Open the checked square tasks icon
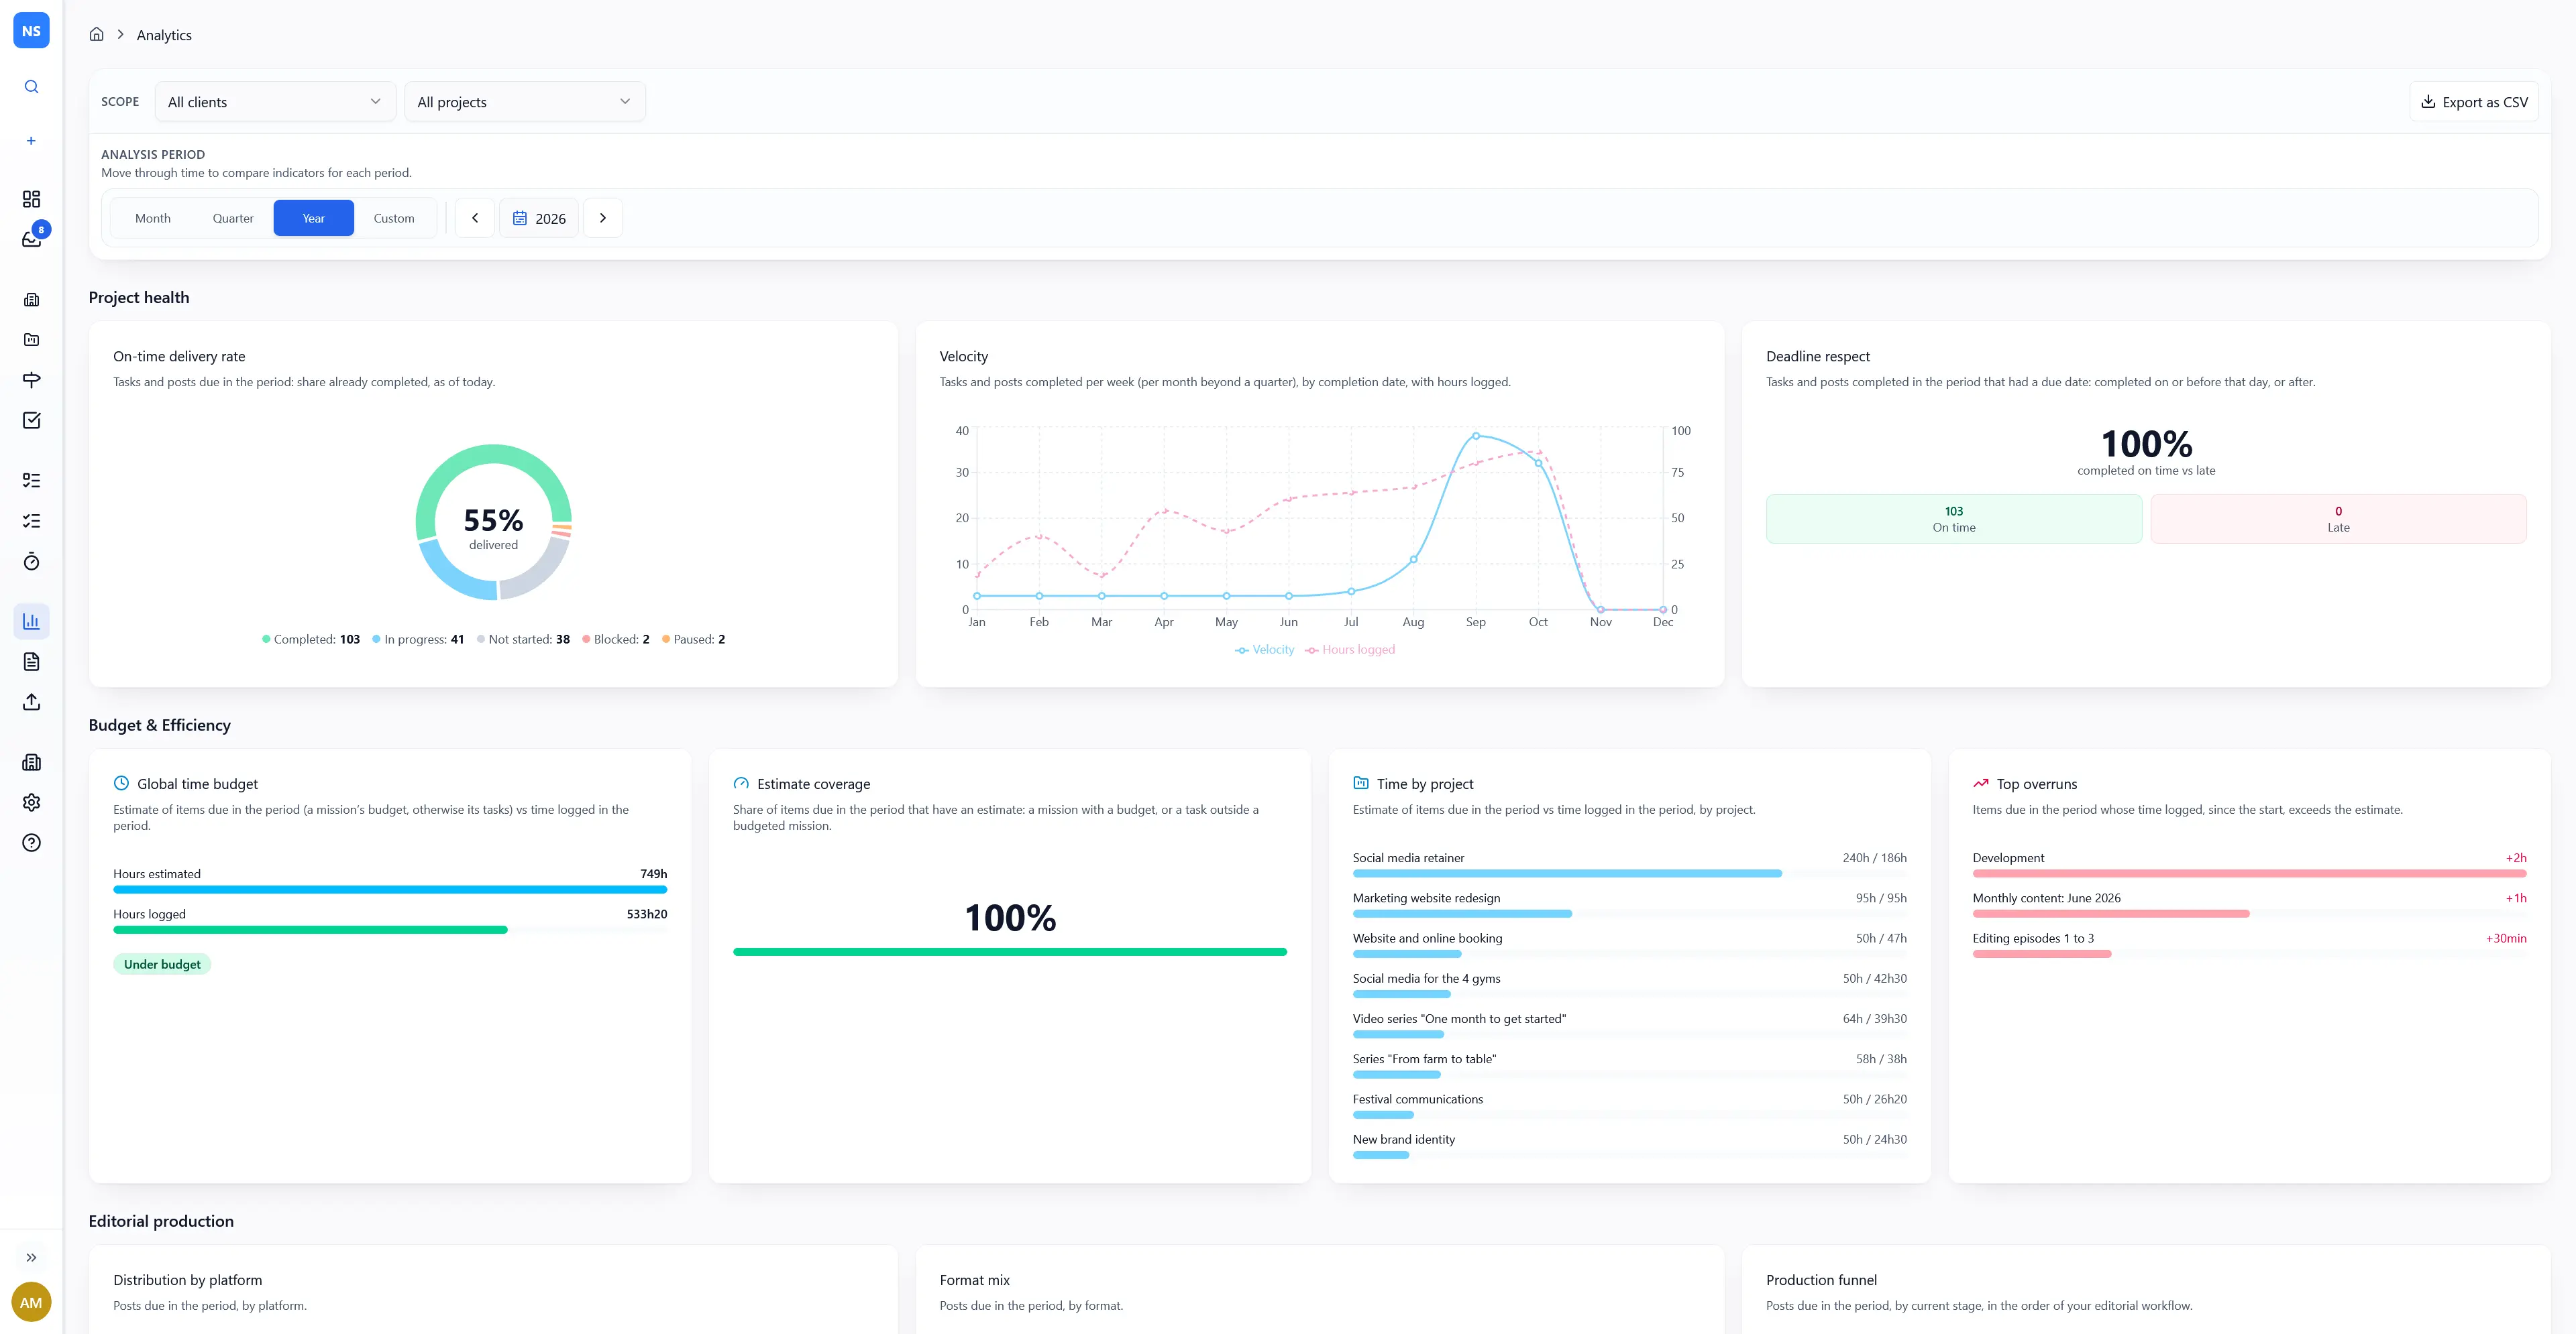The height and width of the screenshot is (1334, 2576). 31,421
